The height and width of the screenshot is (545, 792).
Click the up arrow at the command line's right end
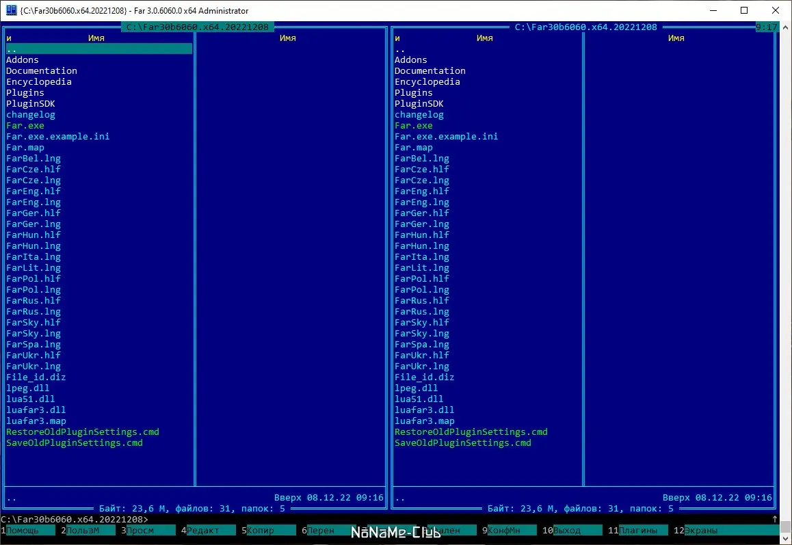(775, 519)
